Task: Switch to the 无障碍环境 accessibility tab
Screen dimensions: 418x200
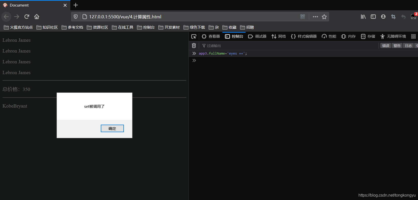Action: tap(393, 36)
